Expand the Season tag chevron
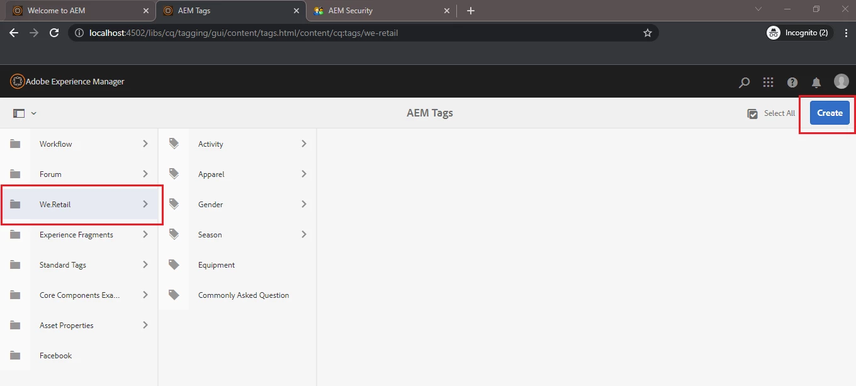856x386 pixels. point(304,234)
